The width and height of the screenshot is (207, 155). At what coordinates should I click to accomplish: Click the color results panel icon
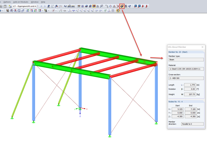(118, 11)
